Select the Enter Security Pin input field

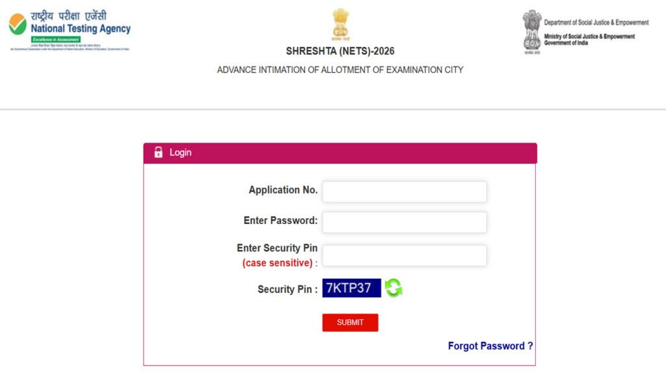(404, 255)
